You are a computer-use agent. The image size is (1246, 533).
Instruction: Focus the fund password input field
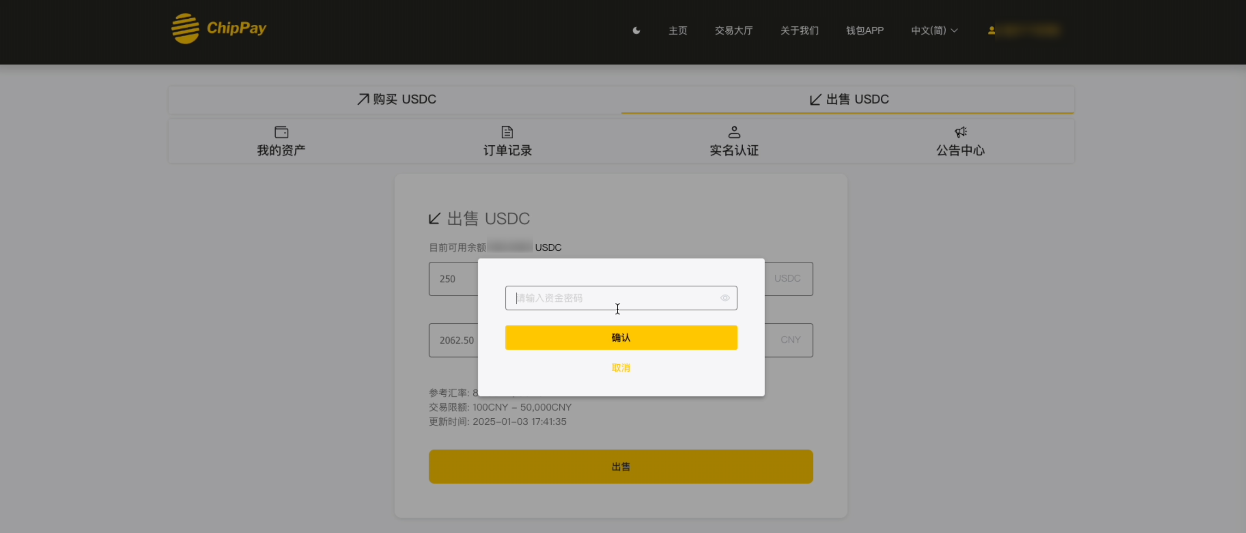click(x=621, y=298)
